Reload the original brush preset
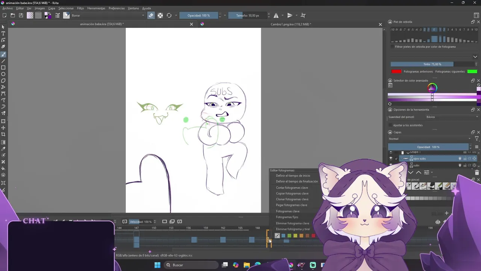 click(x=169, y=15)
